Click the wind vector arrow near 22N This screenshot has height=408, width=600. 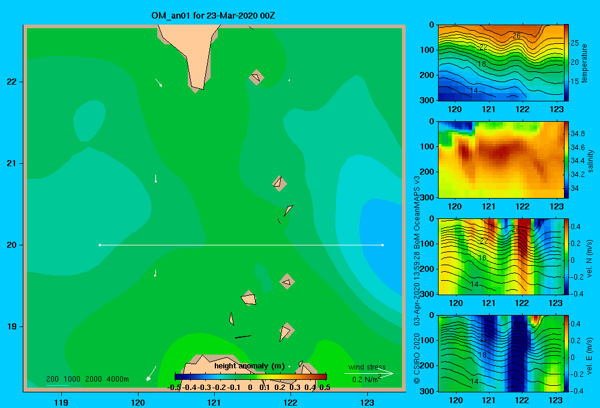[x=158, y=82]
